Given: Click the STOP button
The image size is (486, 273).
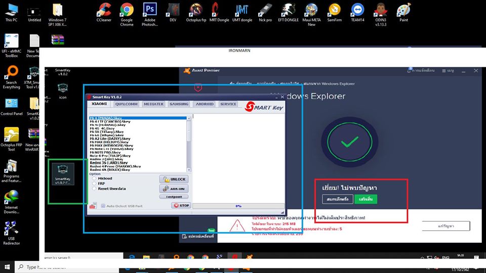Looking at the screenshot, I should [x=181, y=205].
